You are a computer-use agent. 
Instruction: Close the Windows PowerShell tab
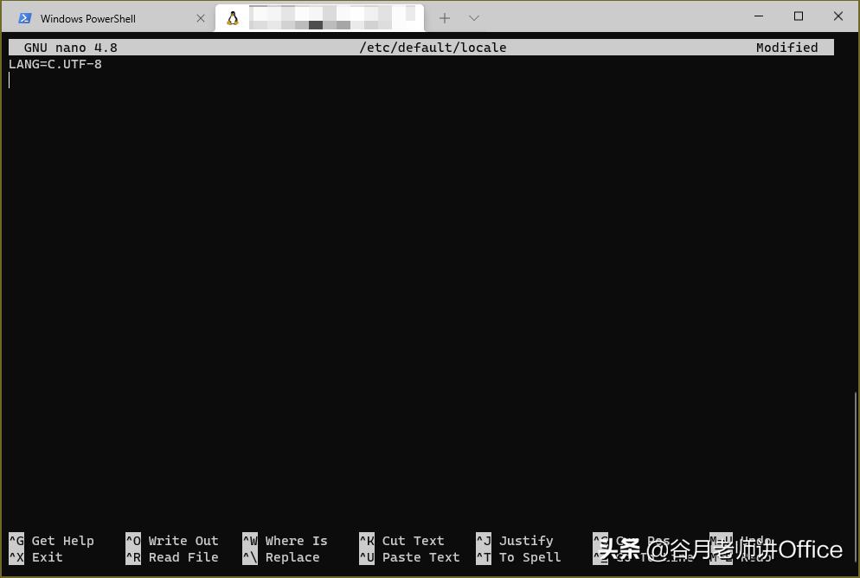[201, 17]
